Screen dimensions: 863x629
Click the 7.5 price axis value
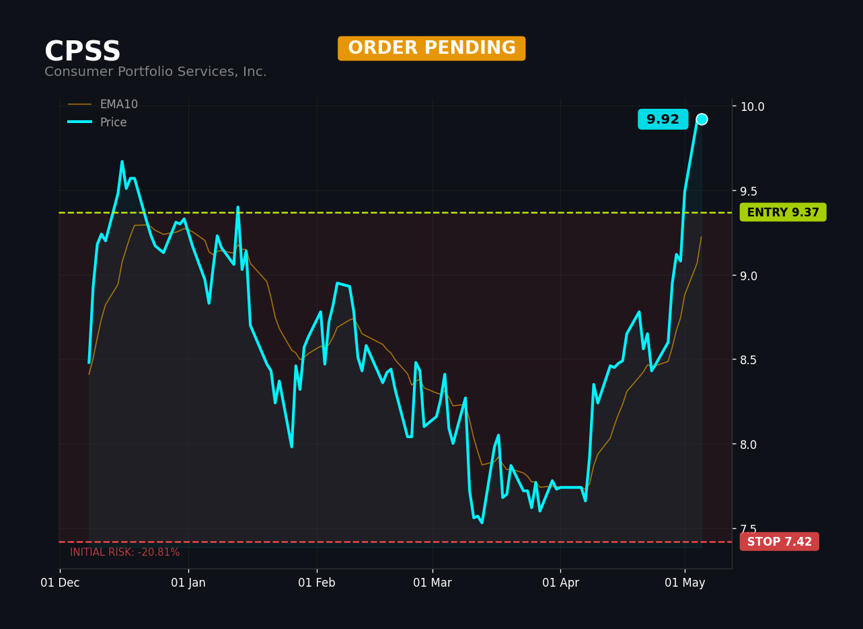point(749,529)
